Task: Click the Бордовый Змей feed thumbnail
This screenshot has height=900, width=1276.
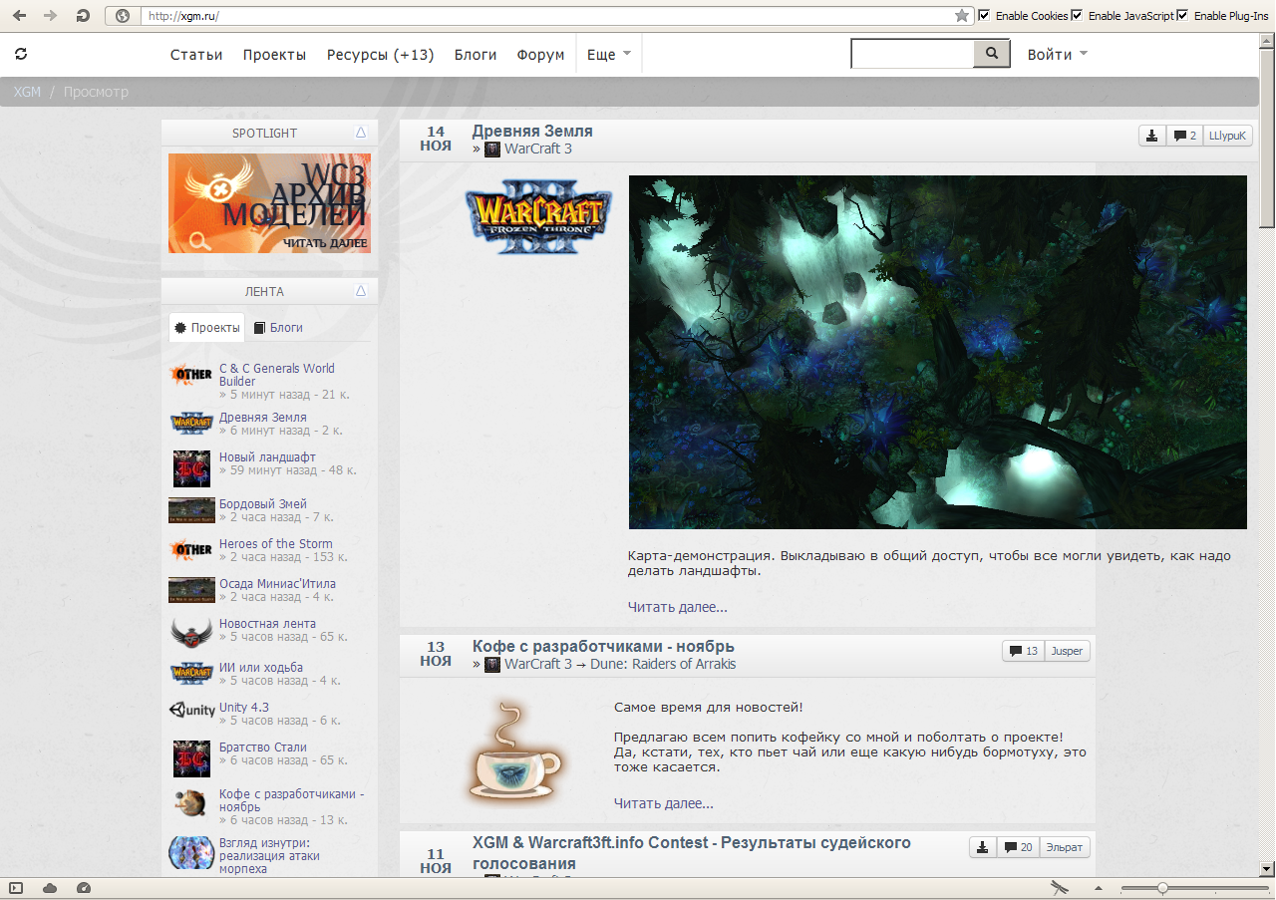Action: coord(191,510)
